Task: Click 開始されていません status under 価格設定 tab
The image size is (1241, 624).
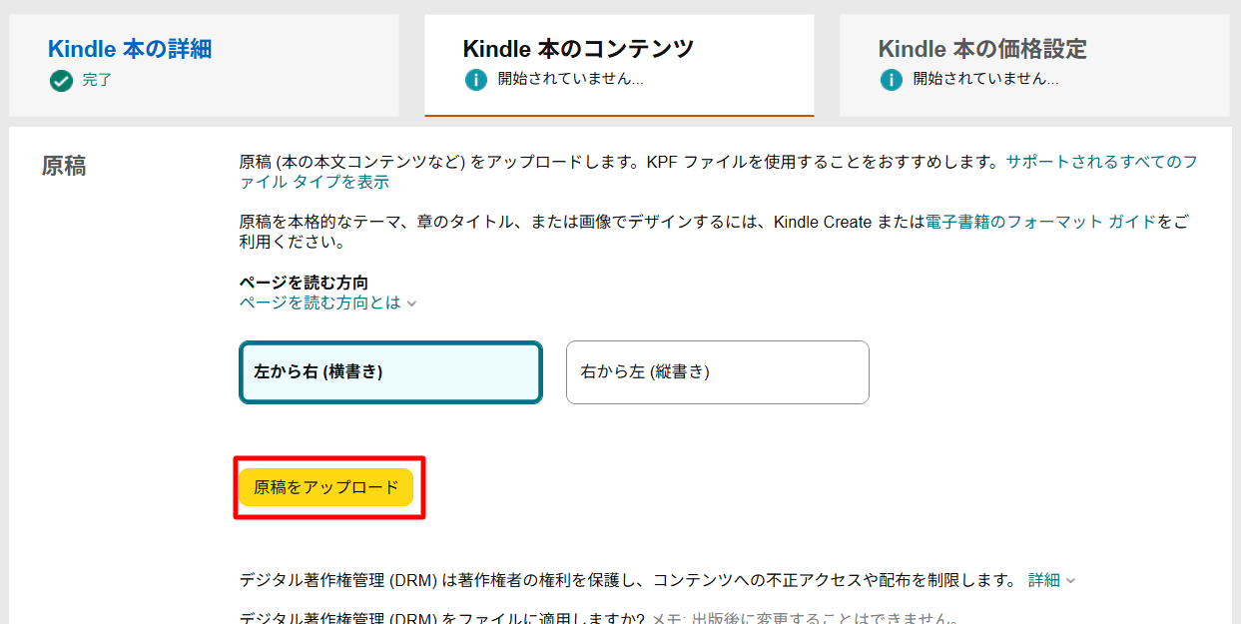Action: [x=985, y=79]
